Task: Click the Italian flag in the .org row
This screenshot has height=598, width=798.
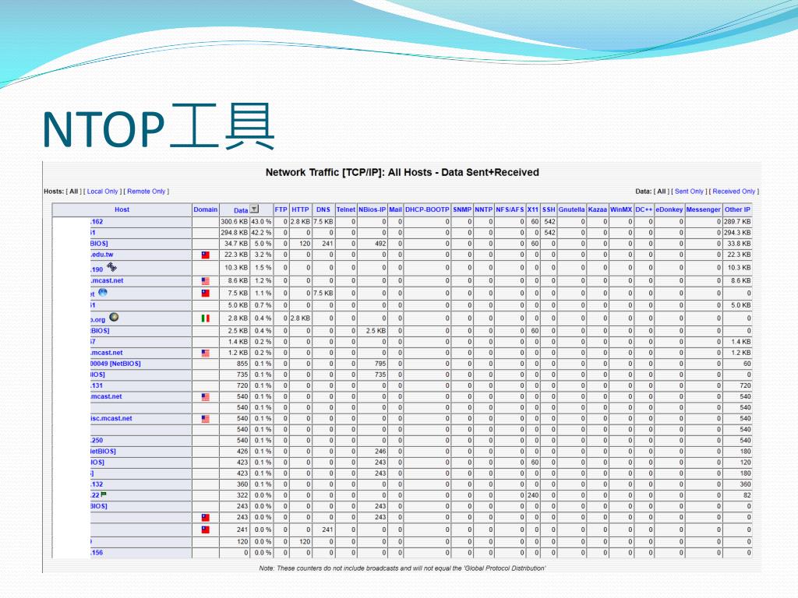Action: [206, 318]
